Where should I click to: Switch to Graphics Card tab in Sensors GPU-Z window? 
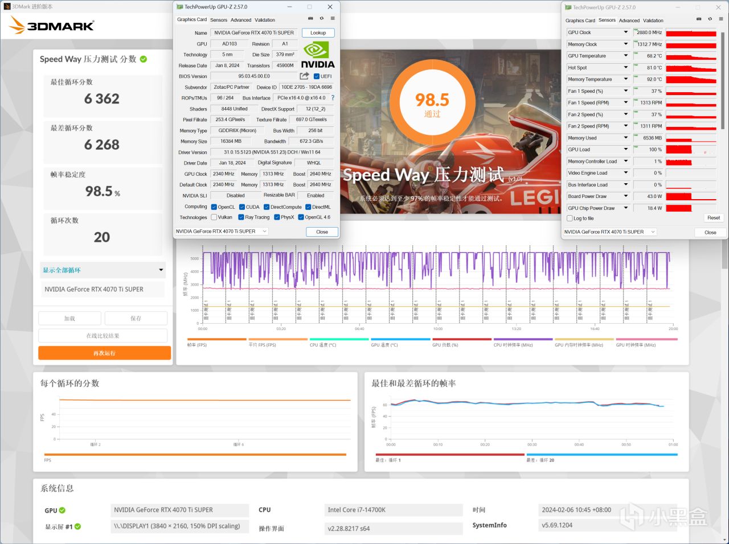coord(580,20)
